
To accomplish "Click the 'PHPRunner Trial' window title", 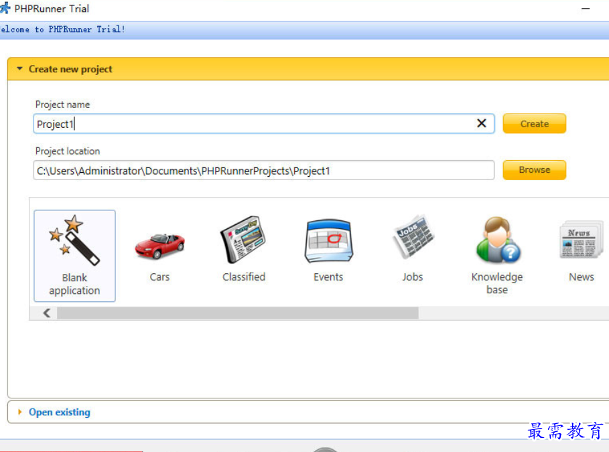I will pos(52,9).
